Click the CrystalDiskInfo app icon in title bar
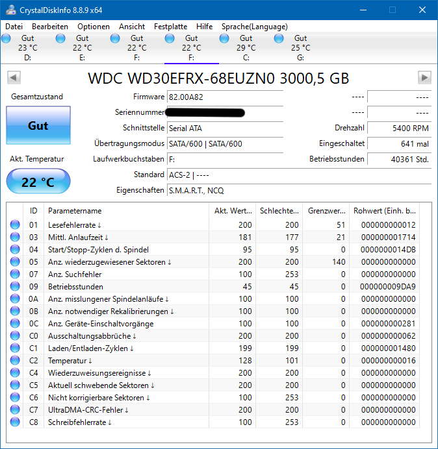438x449 pixels. 11,10
